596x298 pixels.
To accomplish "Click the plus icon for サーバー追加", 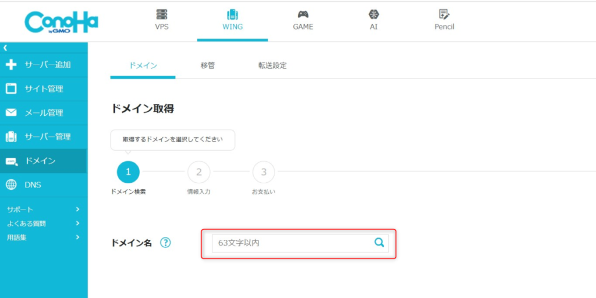I will click(12, 65).
